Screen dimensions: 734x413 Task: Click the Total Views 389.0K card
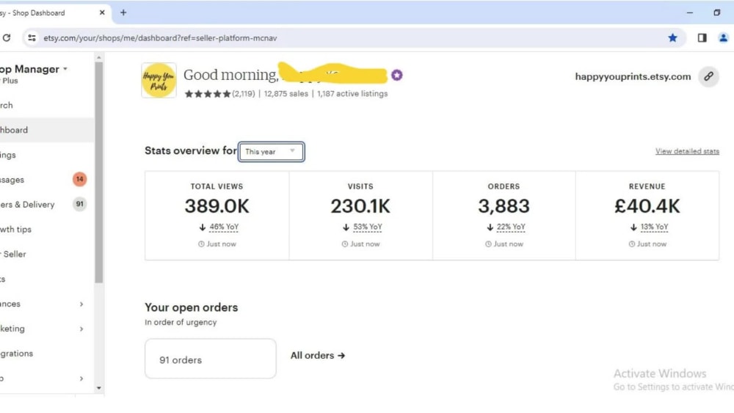[x=217, y=215]
